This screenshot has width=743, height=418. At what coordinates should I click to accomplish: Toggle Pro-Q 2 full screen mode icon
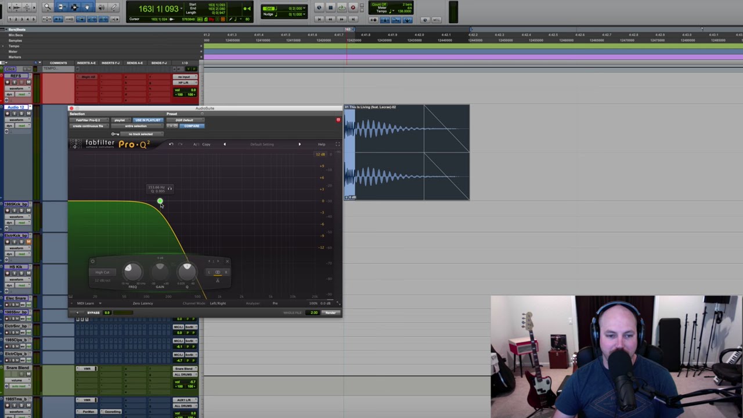(x=337, y=144)
